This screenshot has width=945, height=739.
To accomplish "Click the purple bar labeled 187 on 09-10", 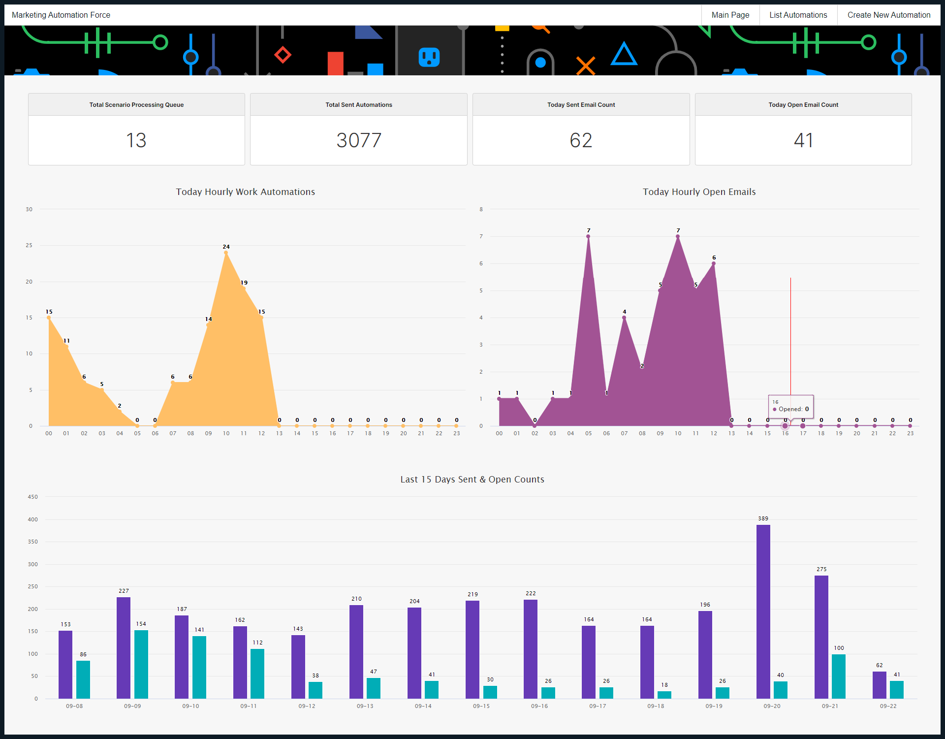I will 182,657.
